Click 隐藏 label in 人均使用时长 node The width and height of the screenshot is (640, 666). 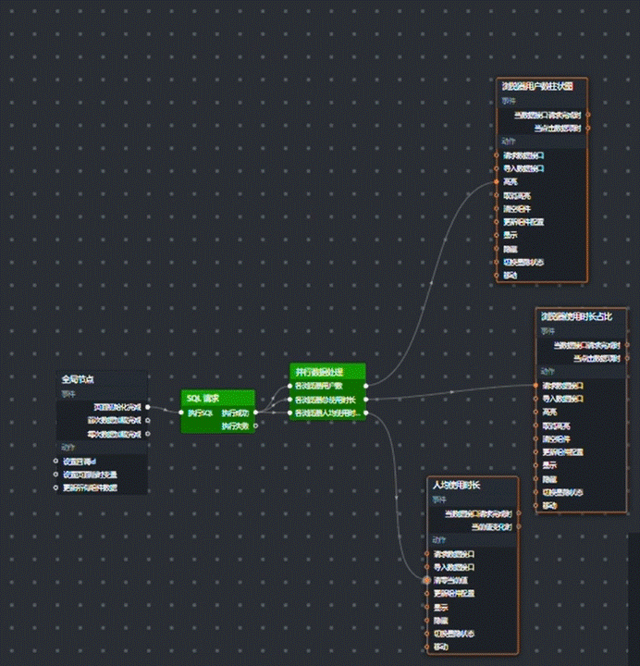click(441, 621)
